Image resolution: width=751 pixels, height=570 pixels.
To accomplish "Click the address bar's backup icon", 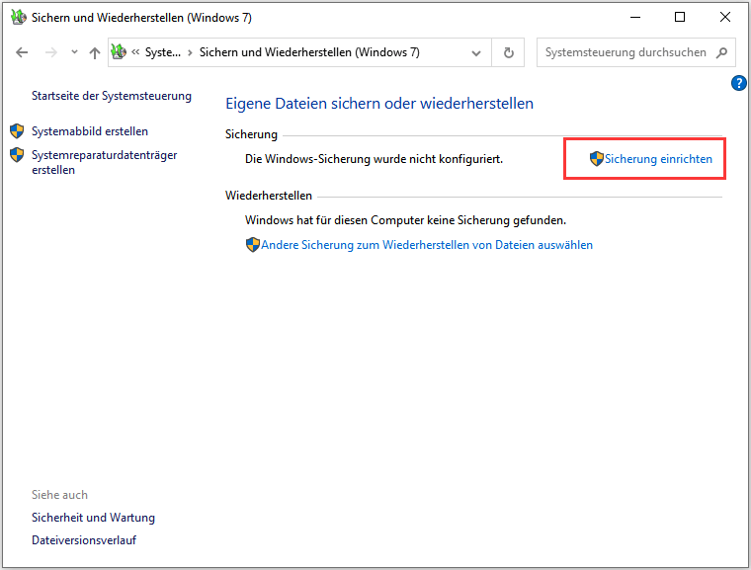I will tap(119, 51).
